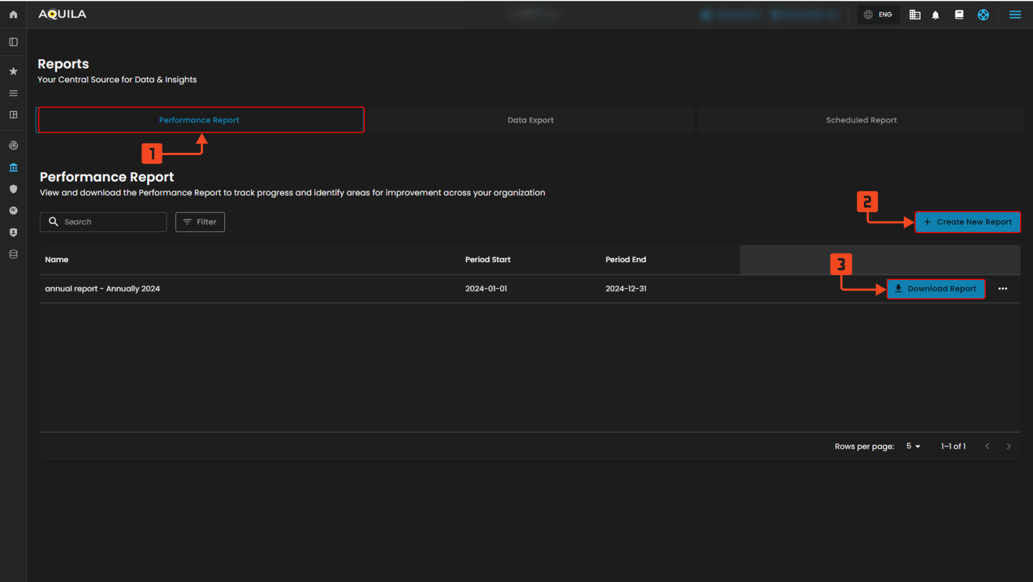
Task: Open the three-dot menu for annual report
Action: click(x=1002, y=289)
